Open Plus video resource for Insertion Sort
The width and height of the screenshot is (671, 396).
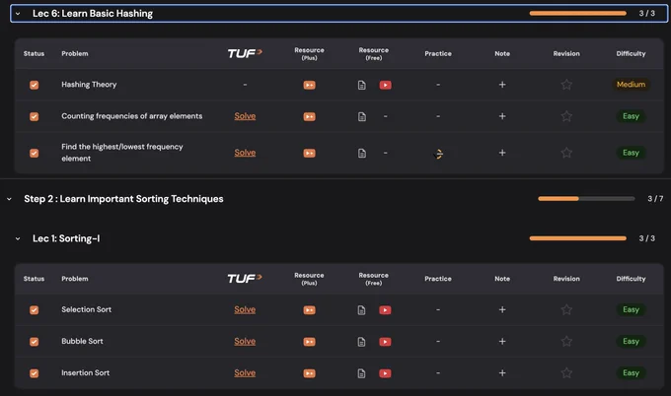click(x=310, y=373)
